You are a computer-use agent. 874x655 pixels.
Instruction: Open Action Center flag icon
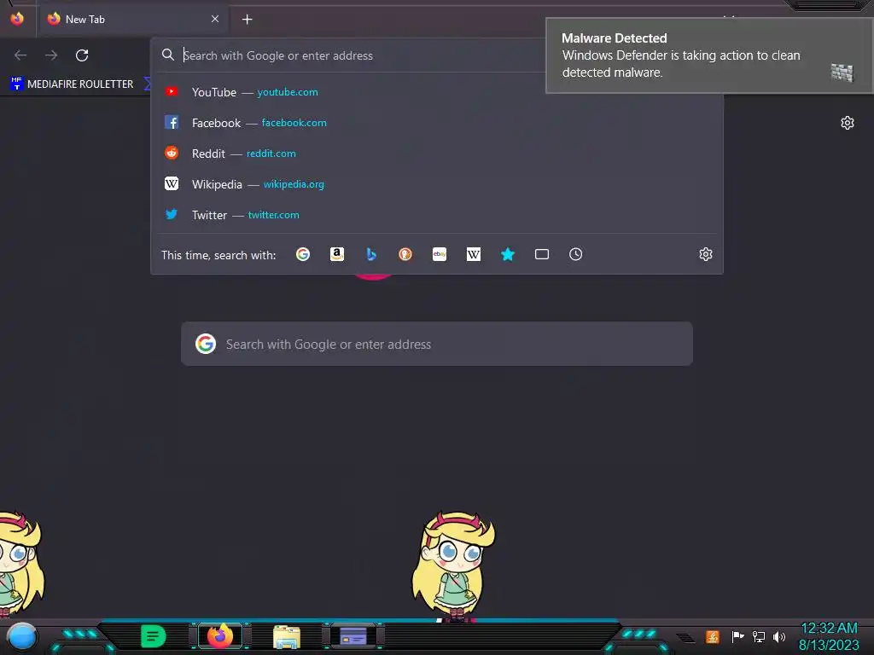737,636
